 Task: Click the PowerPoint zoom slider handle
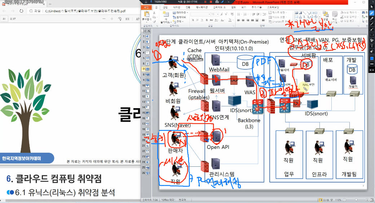click(x=356, y=200)
